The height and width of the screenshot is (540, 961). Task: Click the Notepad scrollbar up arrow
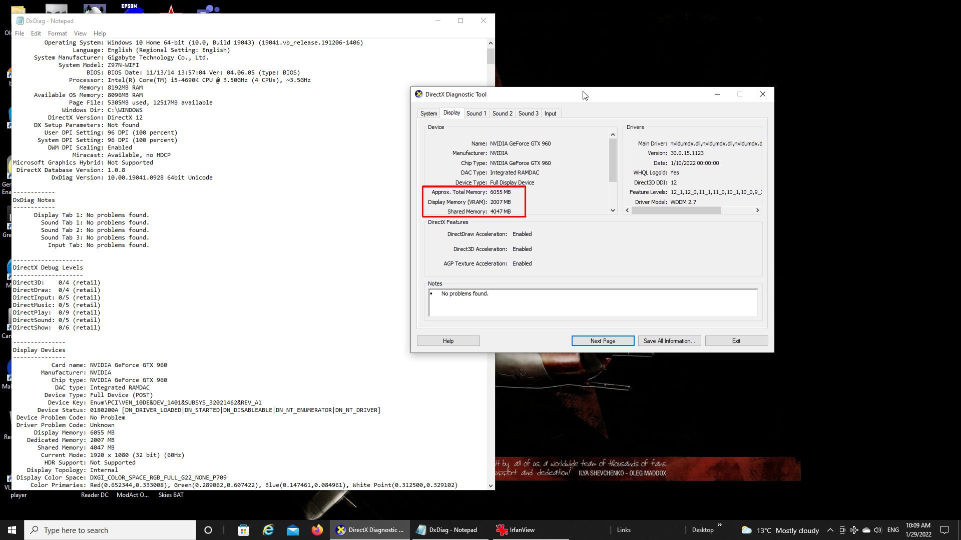(491, 43)
